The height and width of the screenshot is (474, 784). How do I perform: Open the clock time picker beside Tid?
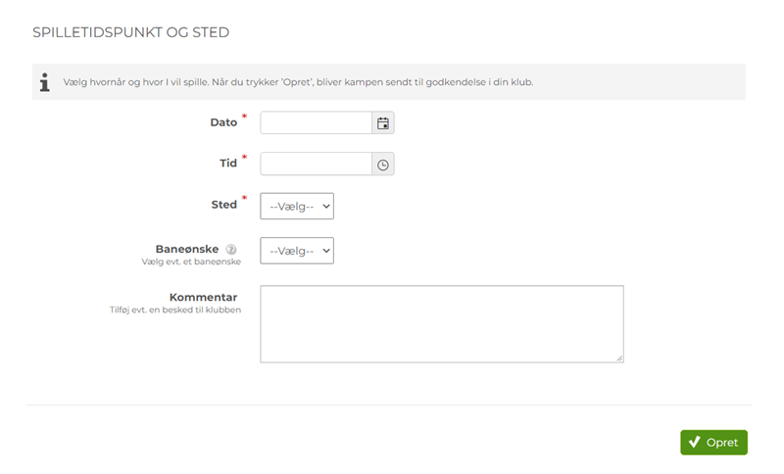click(x=383, y=165)
